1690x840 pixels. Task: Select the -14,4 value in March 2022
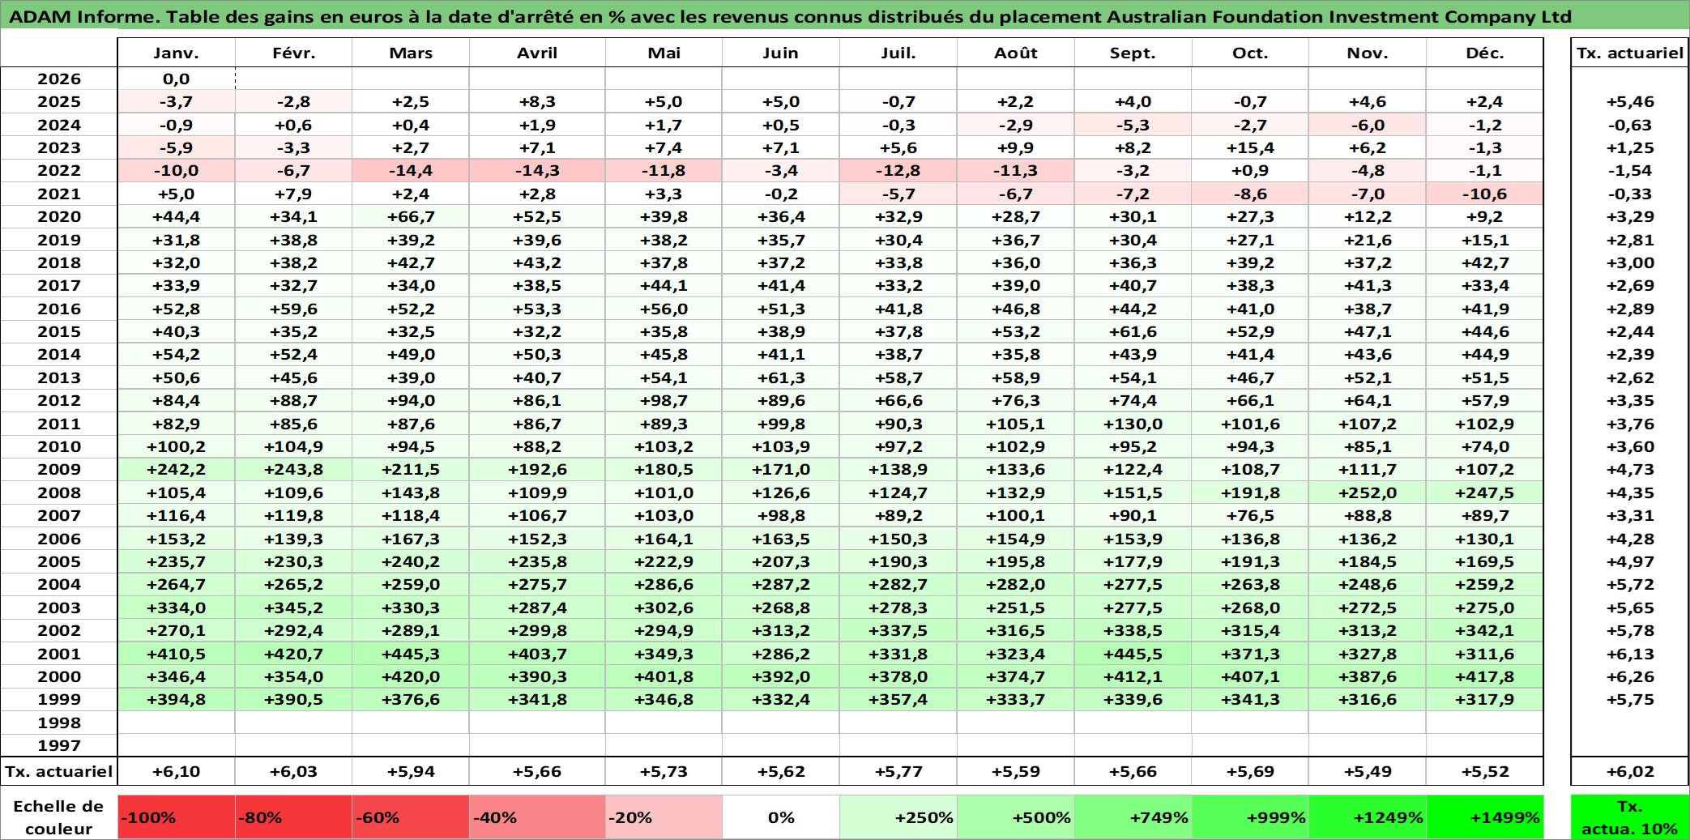411,170
